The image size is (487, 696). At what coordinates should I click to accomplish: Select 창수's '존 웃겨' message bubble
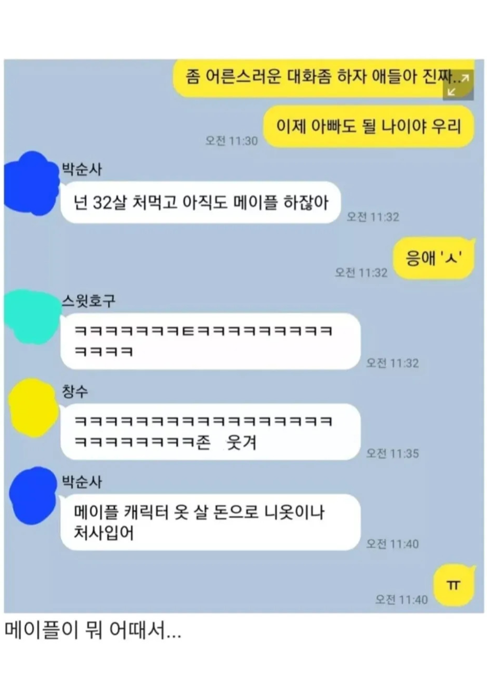[x=210, y=432]
